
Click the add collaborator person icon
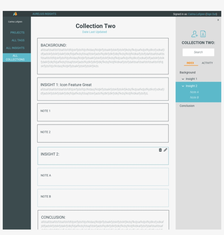click(x=194, y=34)
